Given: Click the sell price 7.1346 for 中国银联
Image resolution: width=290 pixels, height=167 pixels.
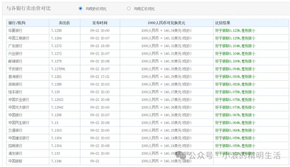Looking at the screenshot, I should coord(56,161).
